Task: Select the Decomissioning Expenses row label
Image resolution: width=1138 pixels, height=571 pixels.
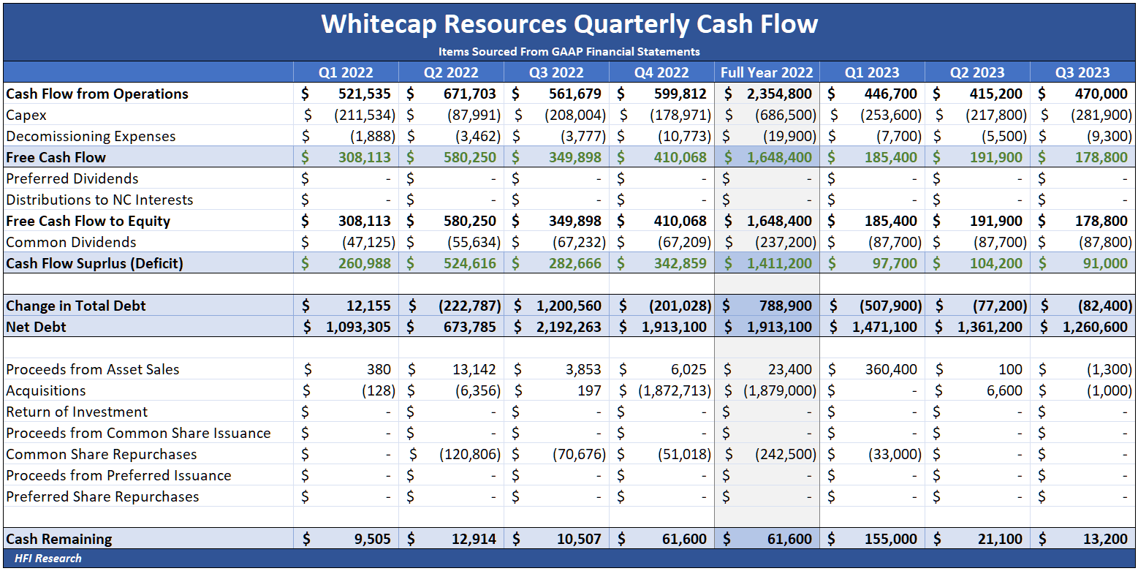Action: [91, 136]
